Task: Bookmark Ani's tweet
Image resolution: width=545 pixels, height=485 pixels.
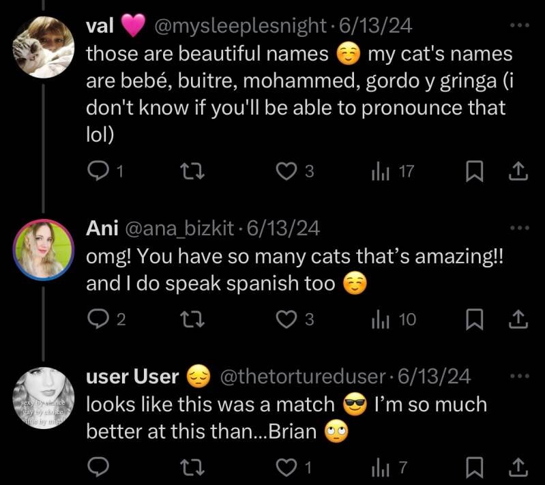Action: pos(473,319)
